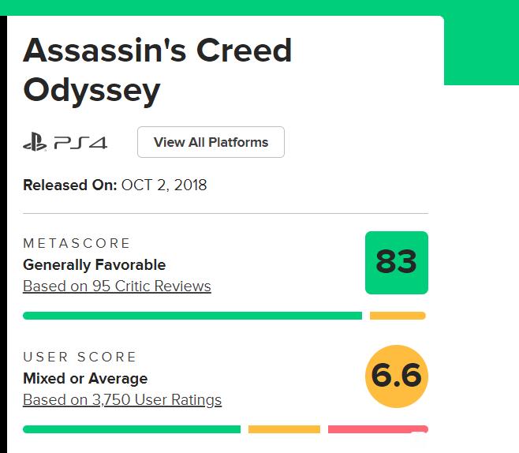519x453 pixels.
Task: Click the PlayStation logo icon
Action: [35, 142]
